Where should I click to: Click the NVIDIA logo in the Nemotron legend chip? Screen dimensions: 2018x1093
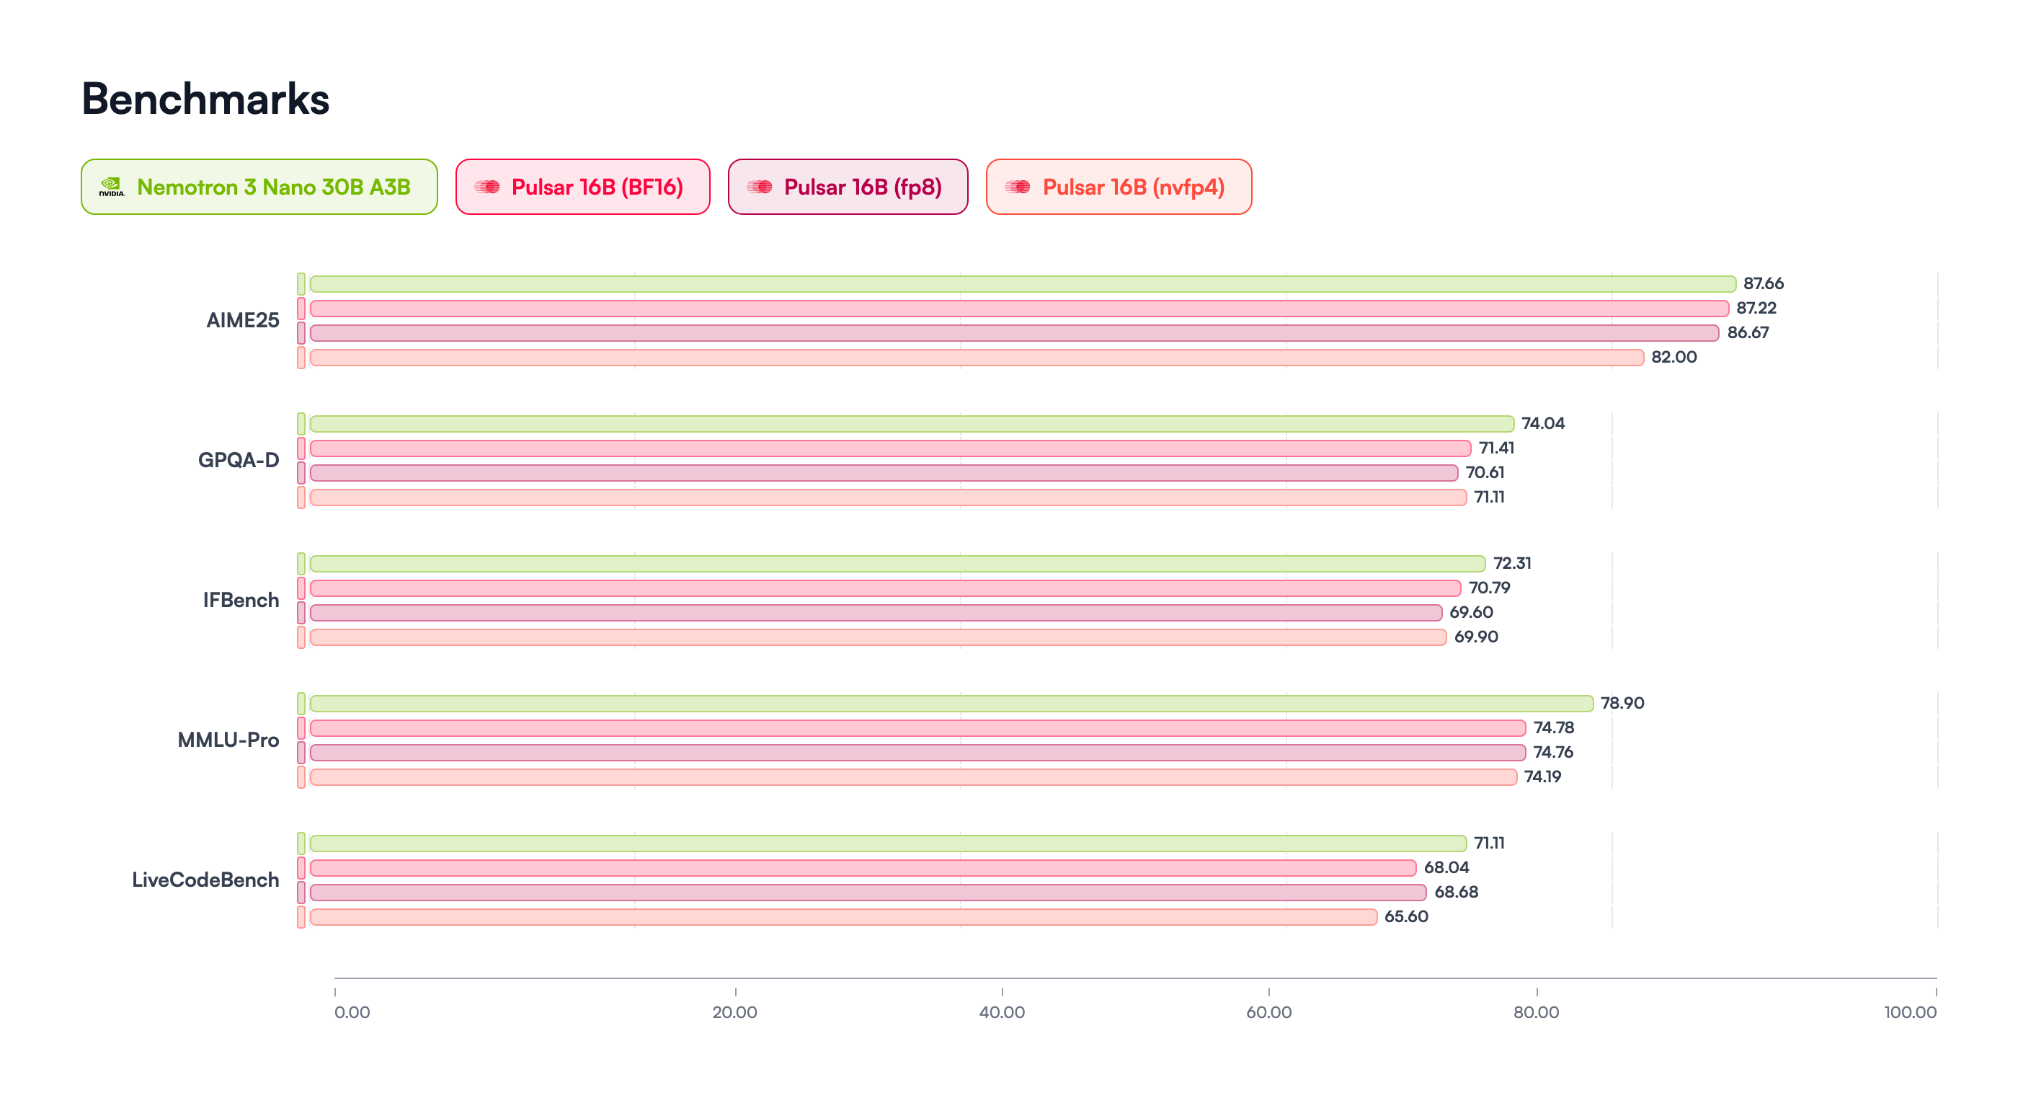pos(111,187)
